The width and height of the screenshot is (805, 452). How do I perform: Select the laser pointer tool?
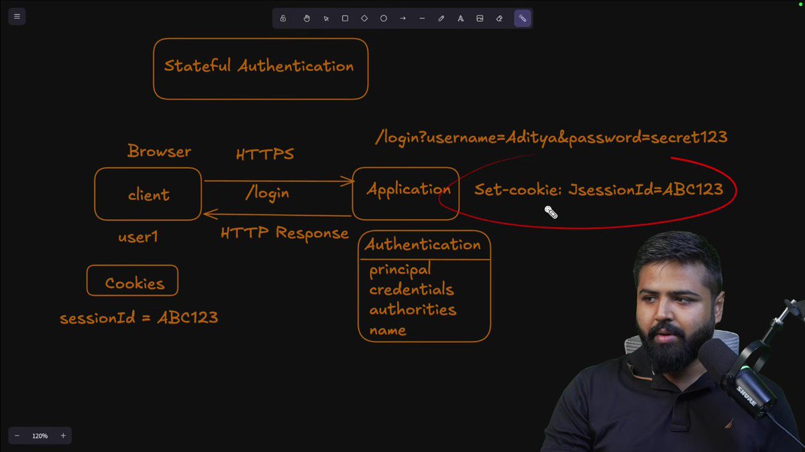[x=523, y=18]
